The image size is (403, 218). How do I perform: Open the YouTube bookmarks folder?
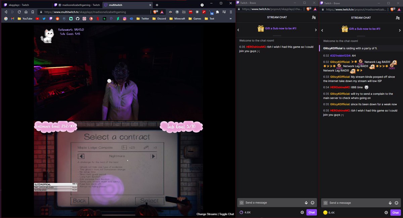coord(25,18)
